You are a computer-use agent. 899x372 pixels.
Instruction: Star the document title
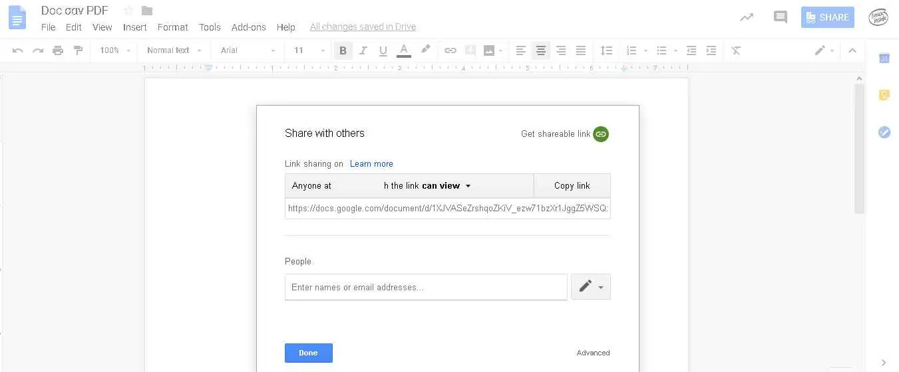pyautogui.click(x=128, y=11)
